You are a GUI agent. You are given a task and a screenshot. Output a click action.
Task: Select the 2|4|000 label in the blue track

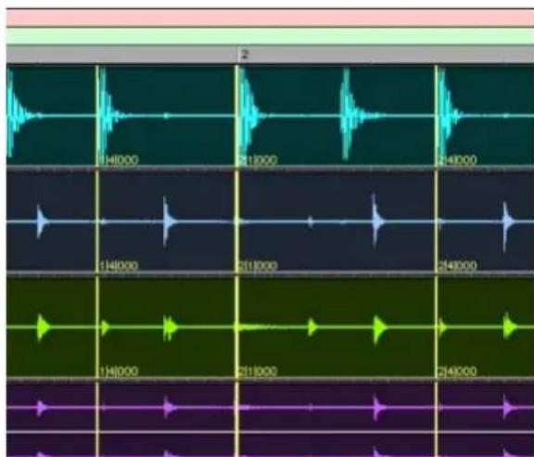457,266
